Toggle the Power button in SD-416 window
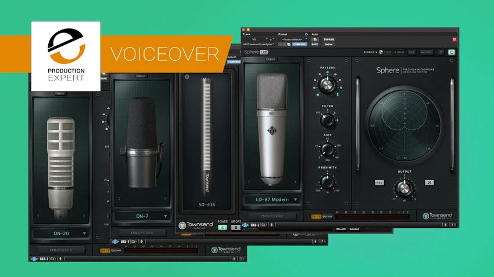Viewport: 494px width, 277px height. (x=223, y=227)
